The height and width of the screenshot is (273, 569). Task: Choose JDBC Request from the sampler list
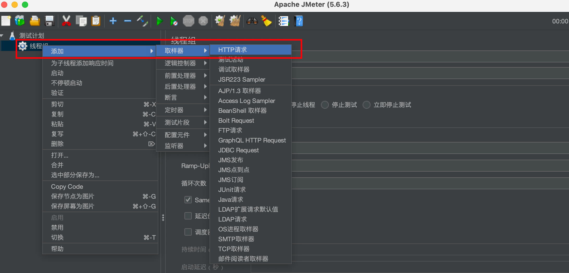tap(251, 150)
